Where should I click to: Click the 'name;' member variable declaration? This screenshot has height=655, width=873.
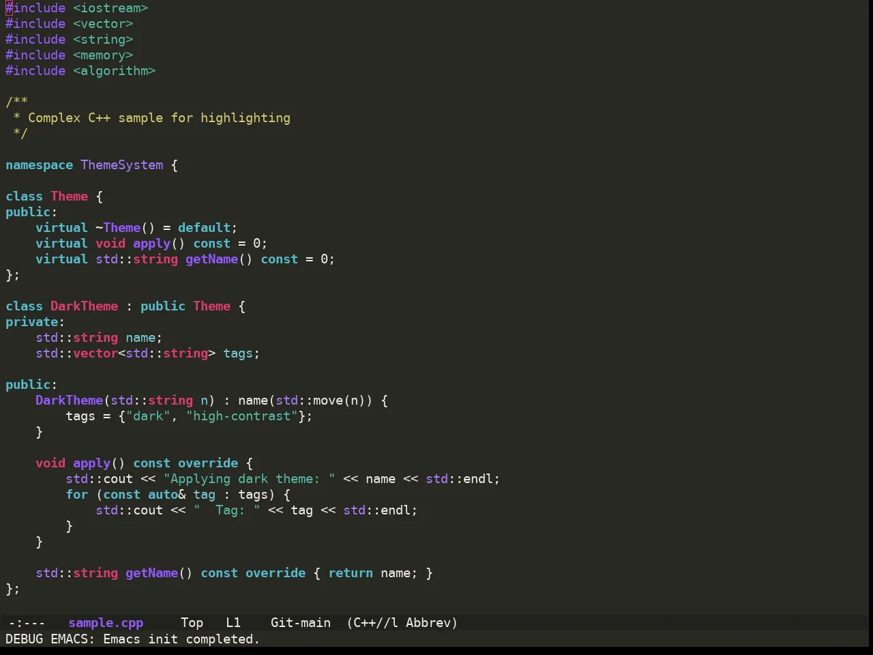pos(144,338)
